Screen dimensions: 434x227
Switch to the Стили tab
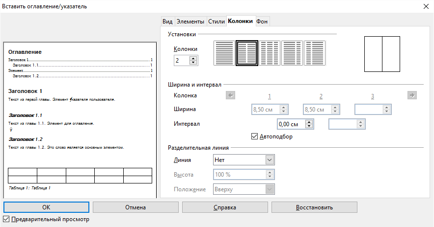(216, 21)
